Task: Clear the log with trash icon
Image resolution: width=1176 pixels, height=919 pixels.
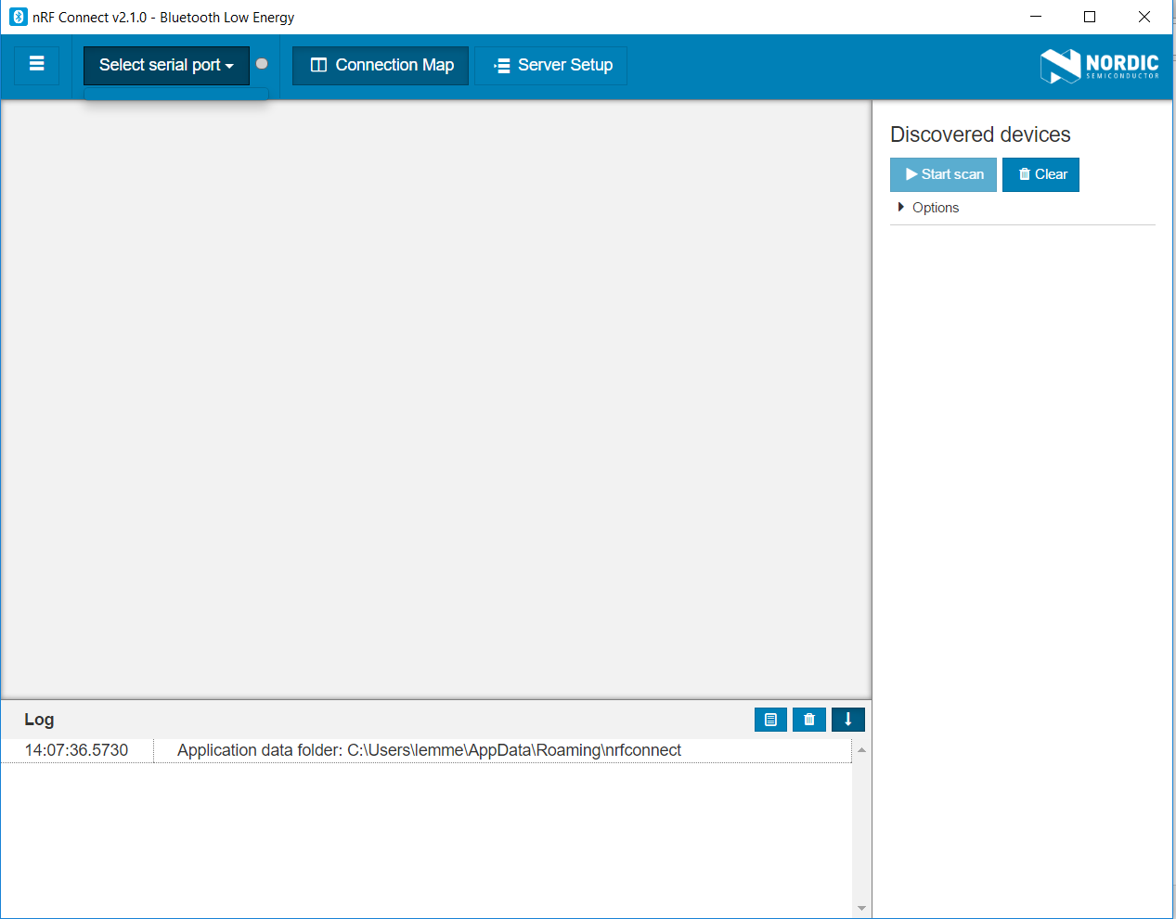Action: click(x=809, y=720)
